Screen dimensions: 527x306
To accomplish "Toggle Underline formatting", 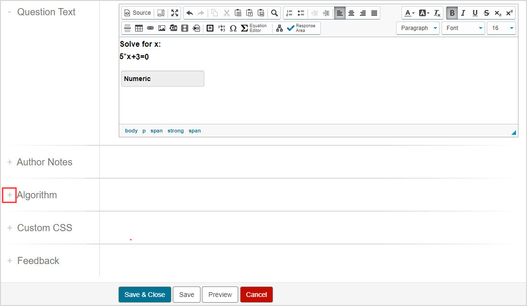I will tap(474, 13).
